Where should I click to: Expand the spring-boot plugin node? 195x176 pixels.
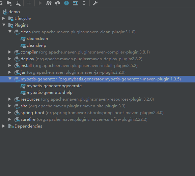point(10,113)
